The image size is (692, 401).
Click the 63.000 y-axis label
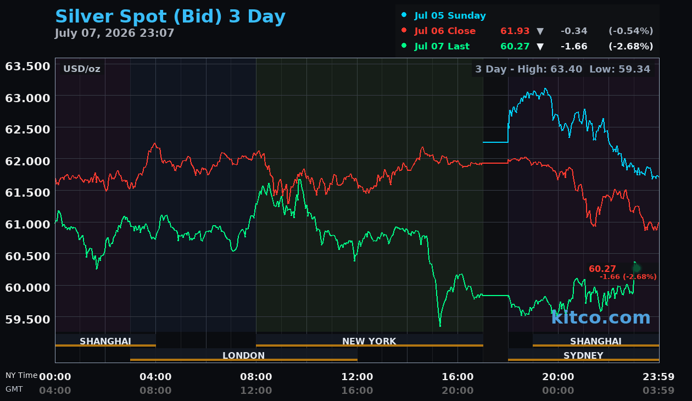click(27, 98)
